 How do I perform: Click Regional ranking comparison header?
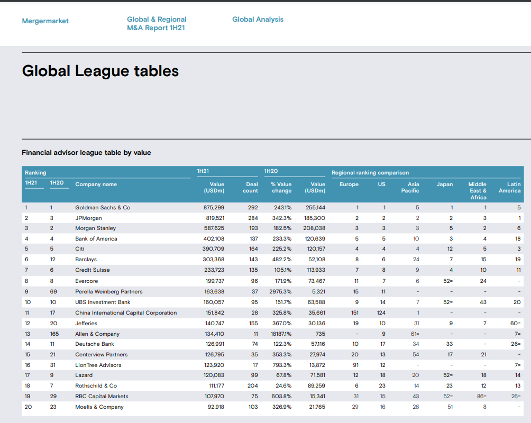(x=370, y=172)
